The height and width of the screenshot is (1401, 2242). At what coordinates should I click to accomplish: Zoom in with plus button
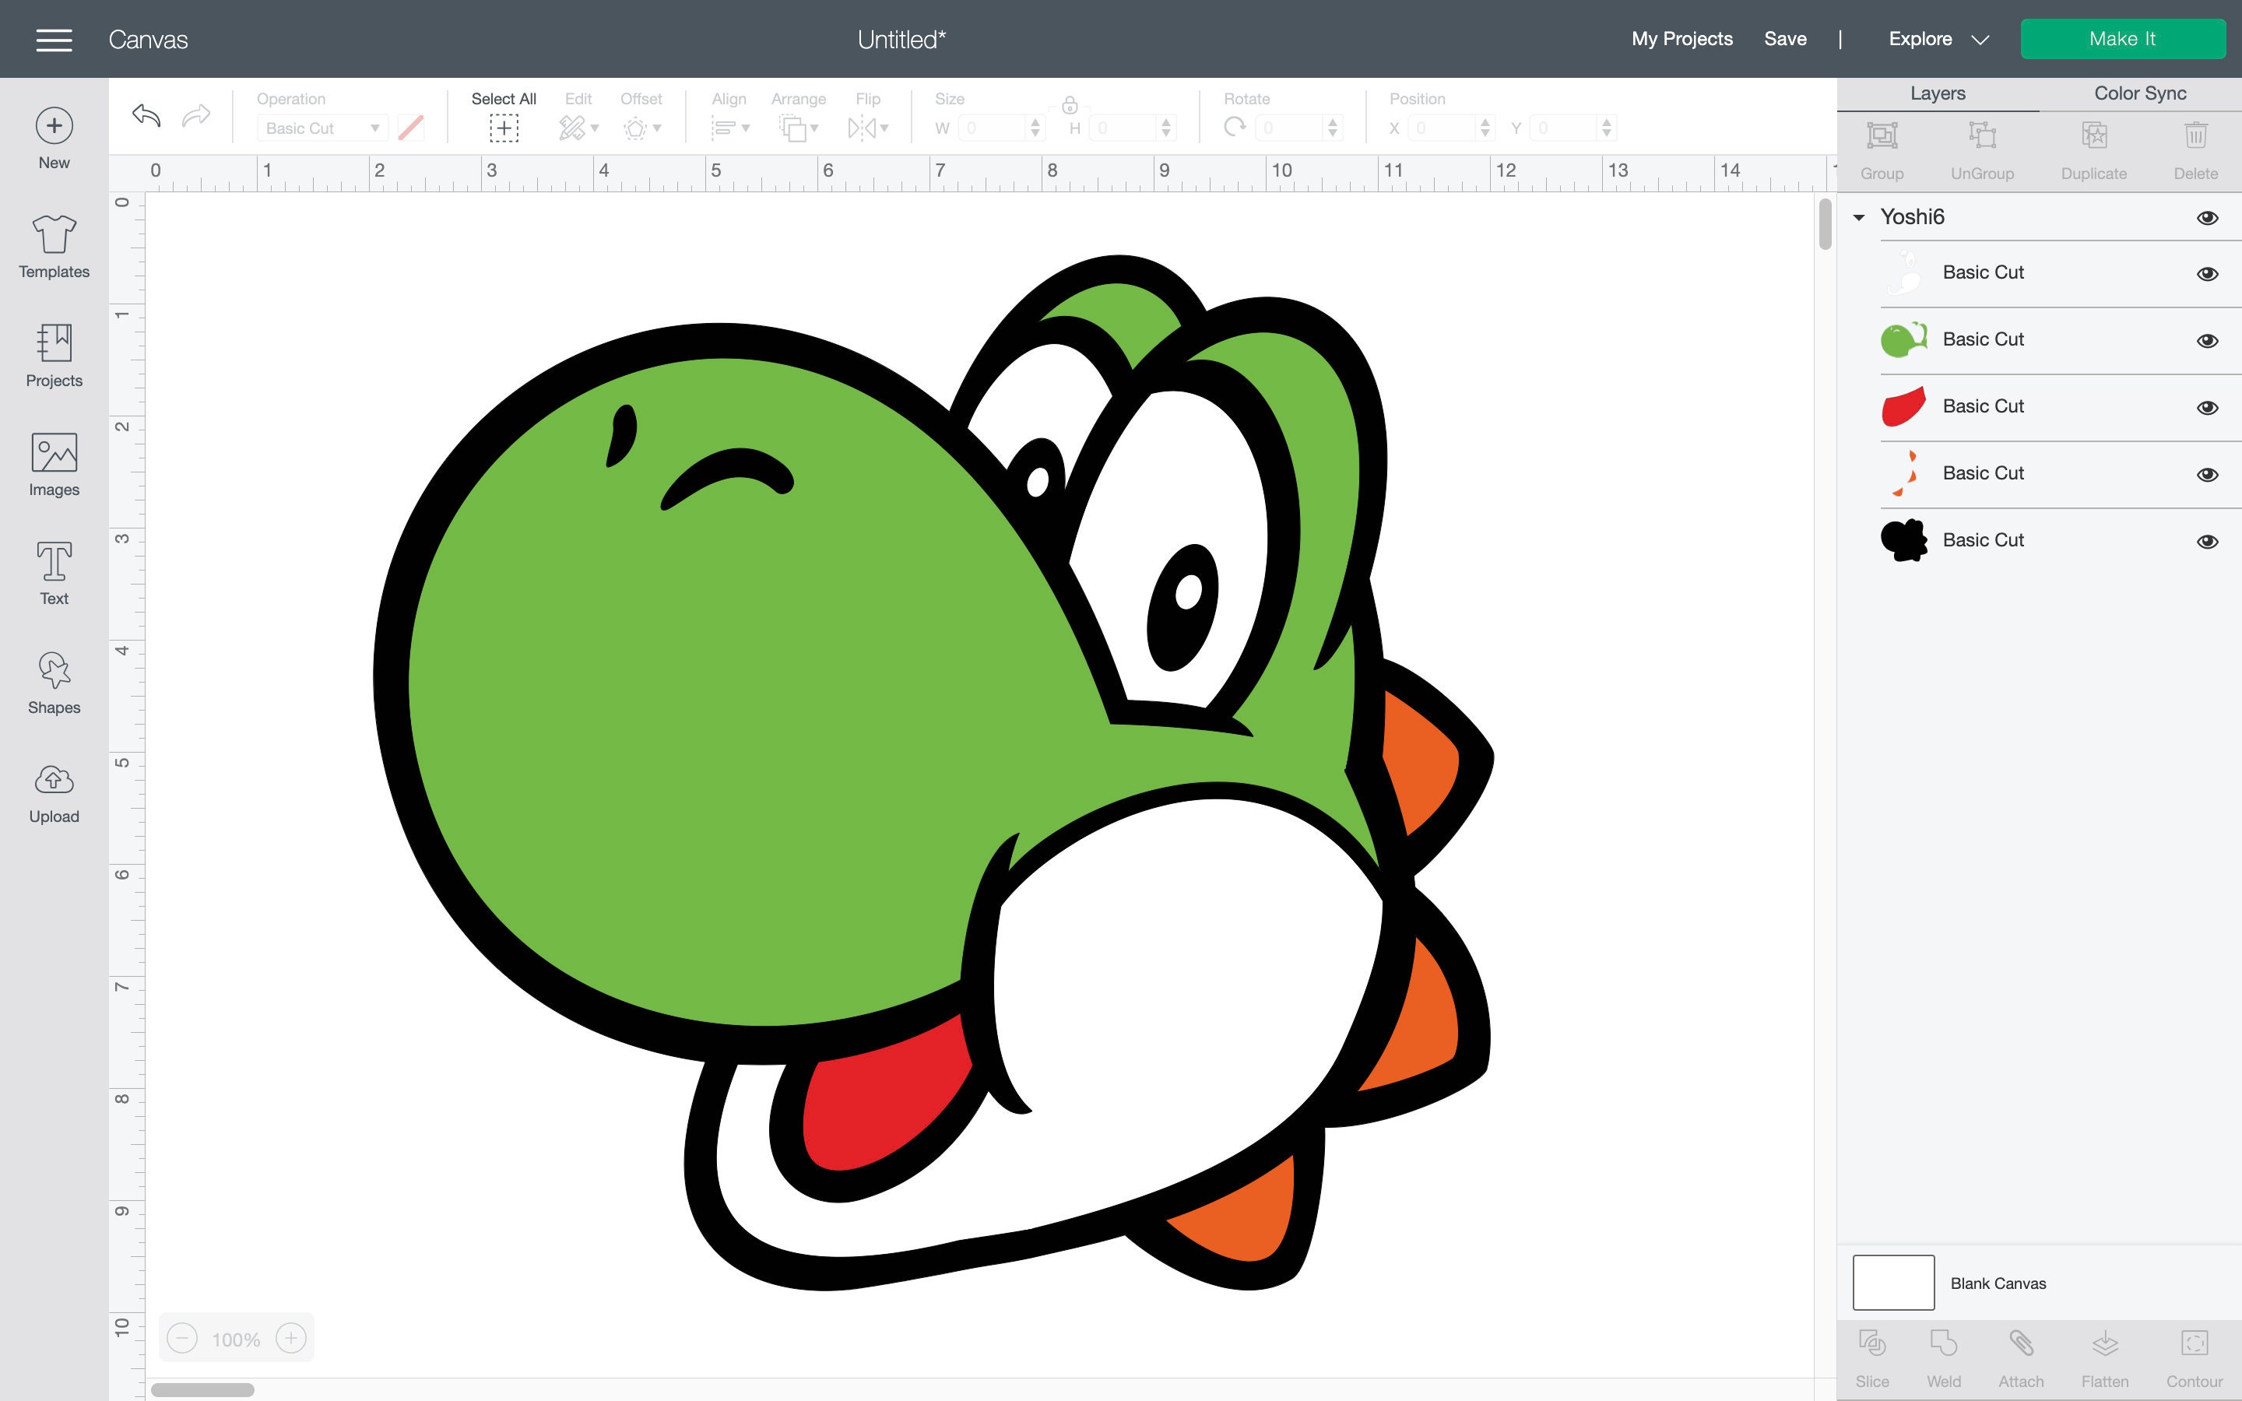tap(291, 1338)
